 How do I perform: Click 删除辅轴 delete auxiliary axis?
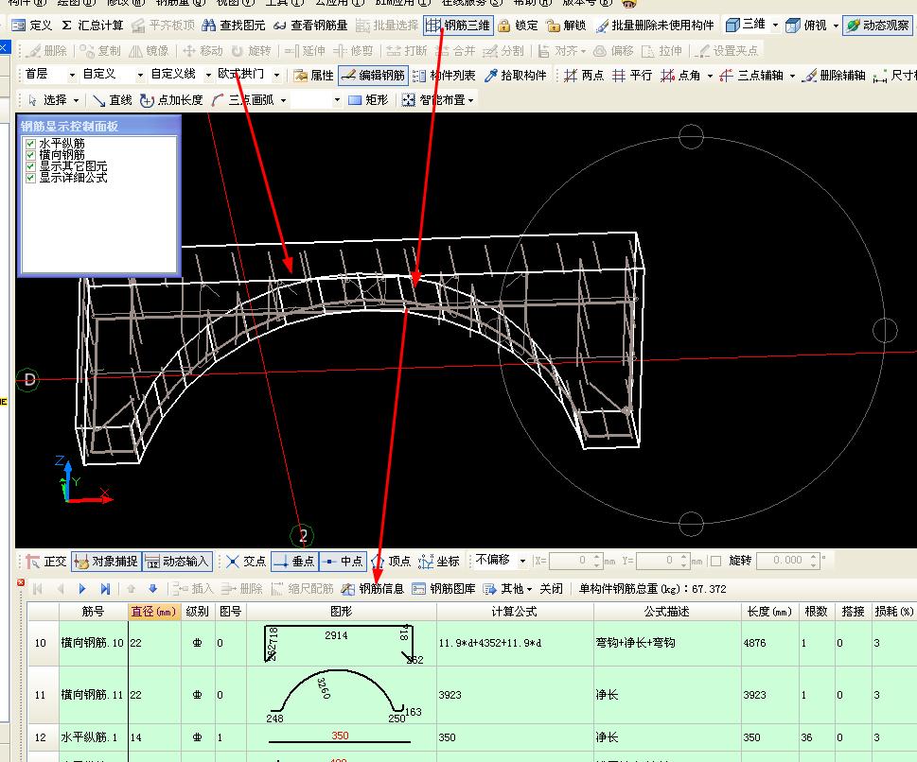pyautogui.click(x=835, y=75)
